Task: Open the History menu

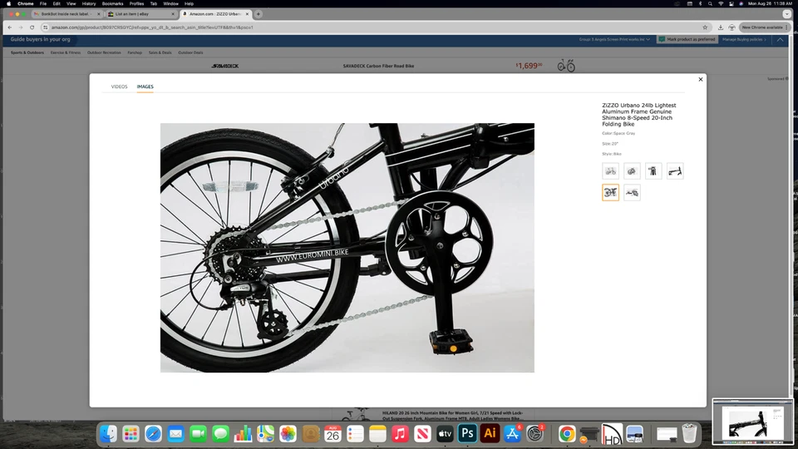Action: (89, 3)
